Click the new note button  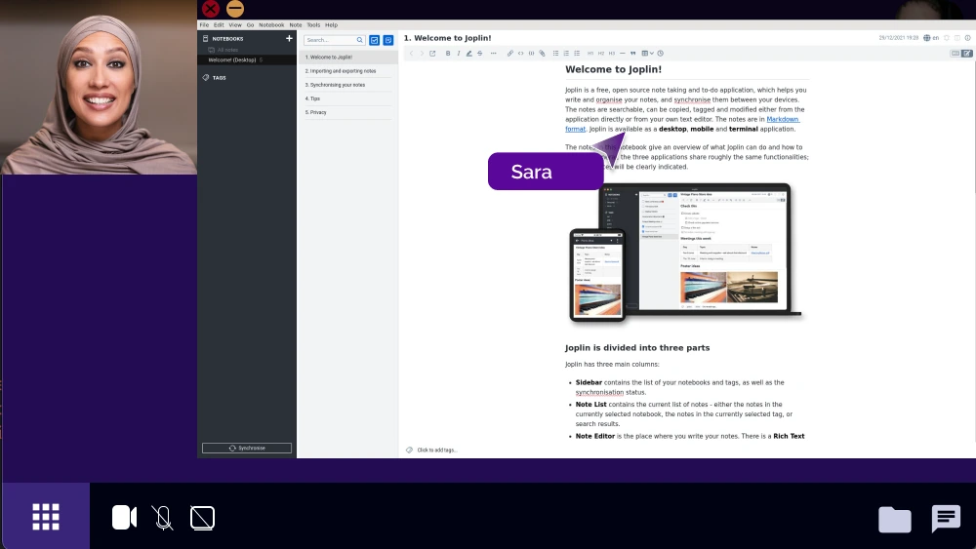[387, 40]
